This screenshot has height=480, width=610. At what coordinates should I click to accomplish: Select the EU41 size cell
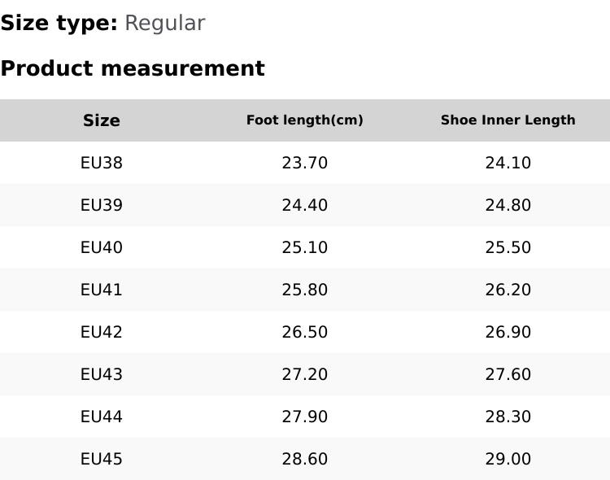tap(102, 290)
